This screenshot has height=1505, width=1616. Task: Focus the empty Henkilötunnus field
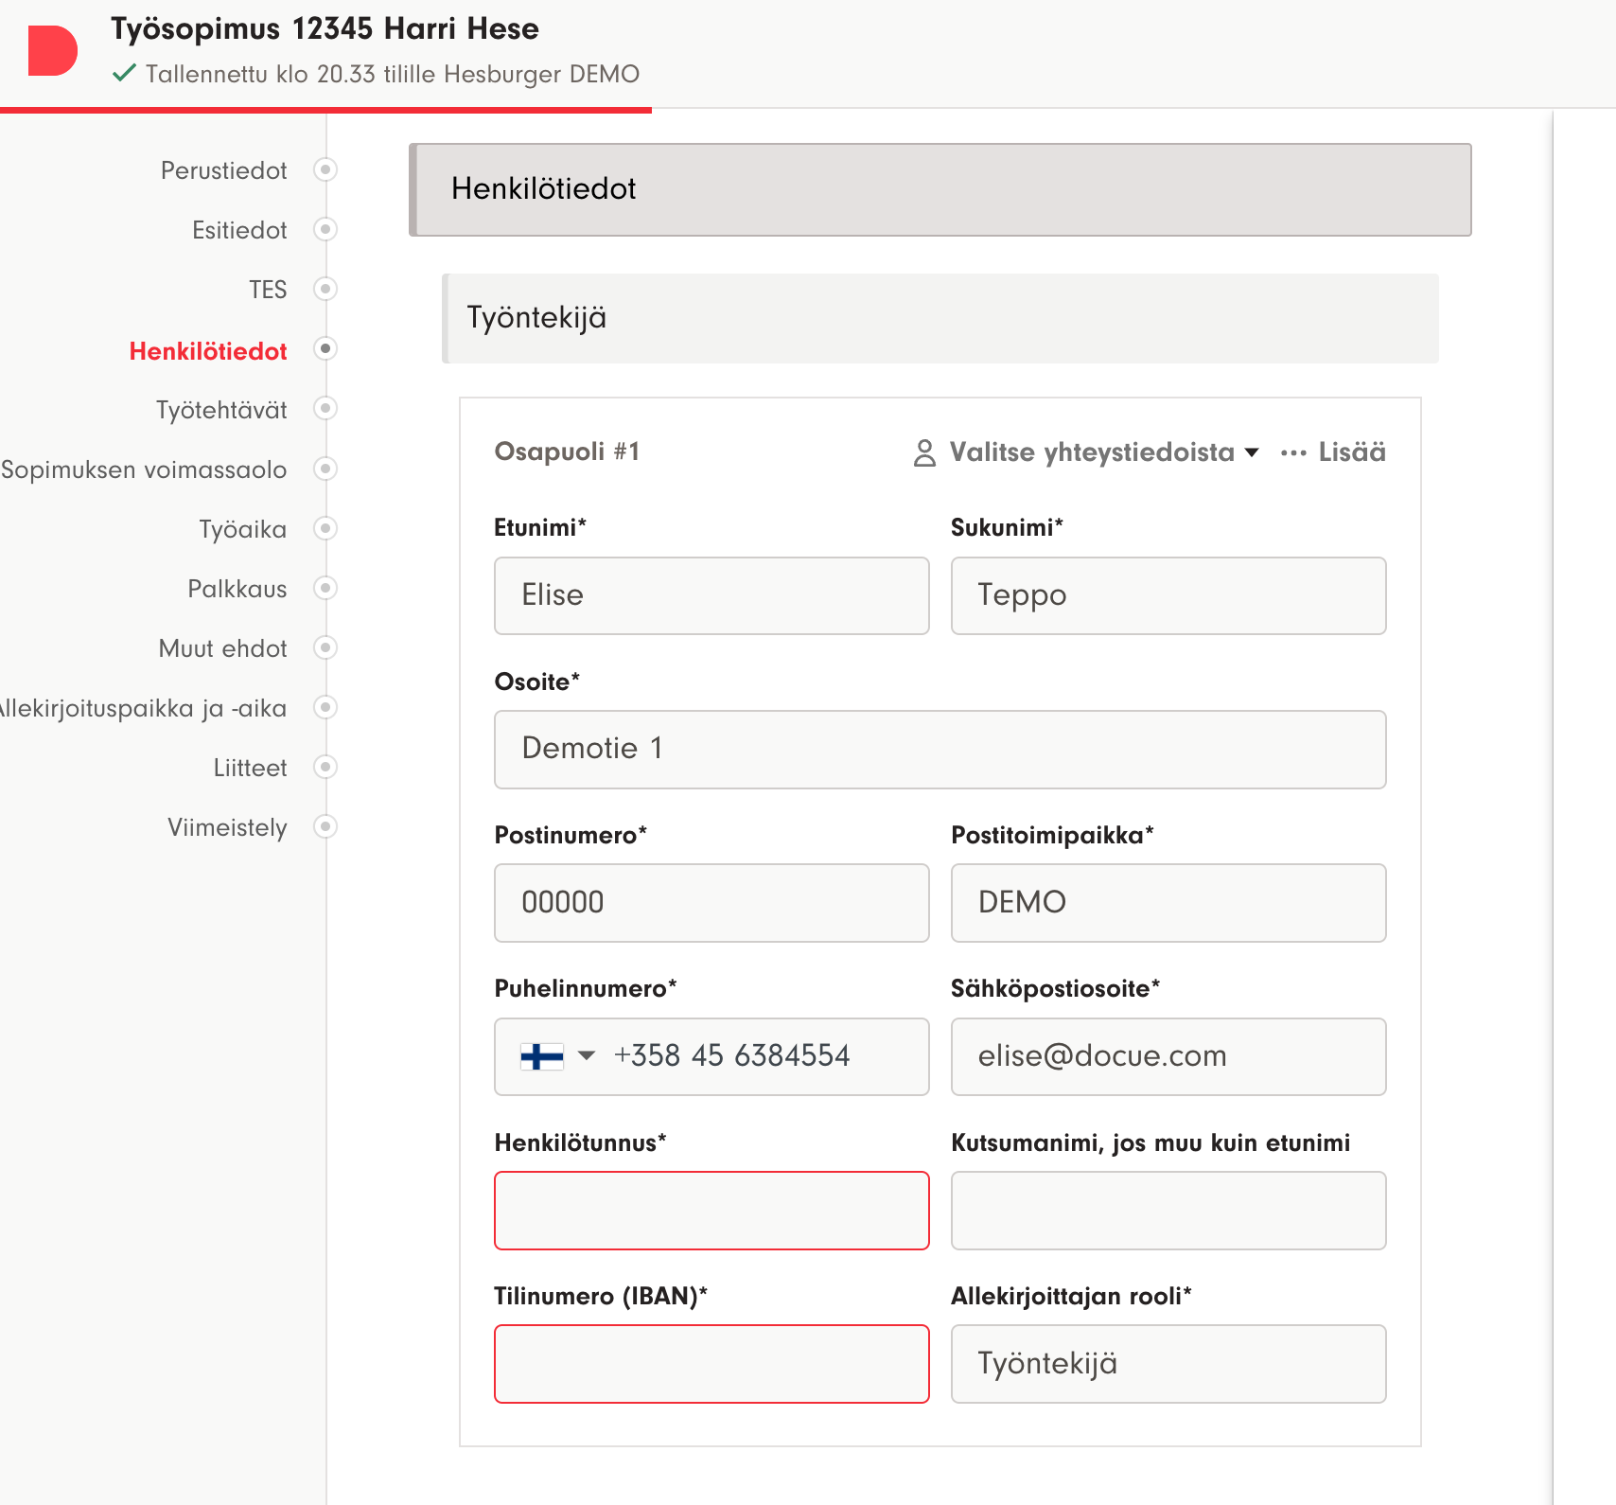(711, 1211)
